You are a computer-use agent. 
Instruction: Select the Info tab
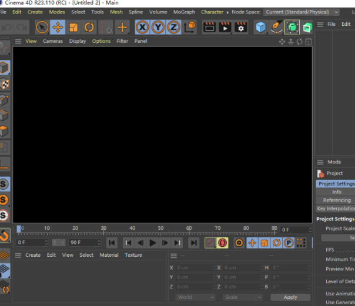pos(336,192)
